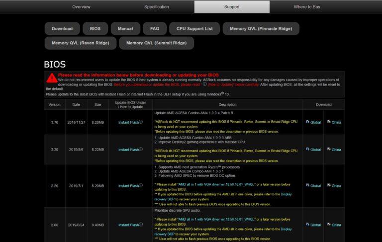
Task: Switch to the Specification tab
Action: [x=156, y=7]
